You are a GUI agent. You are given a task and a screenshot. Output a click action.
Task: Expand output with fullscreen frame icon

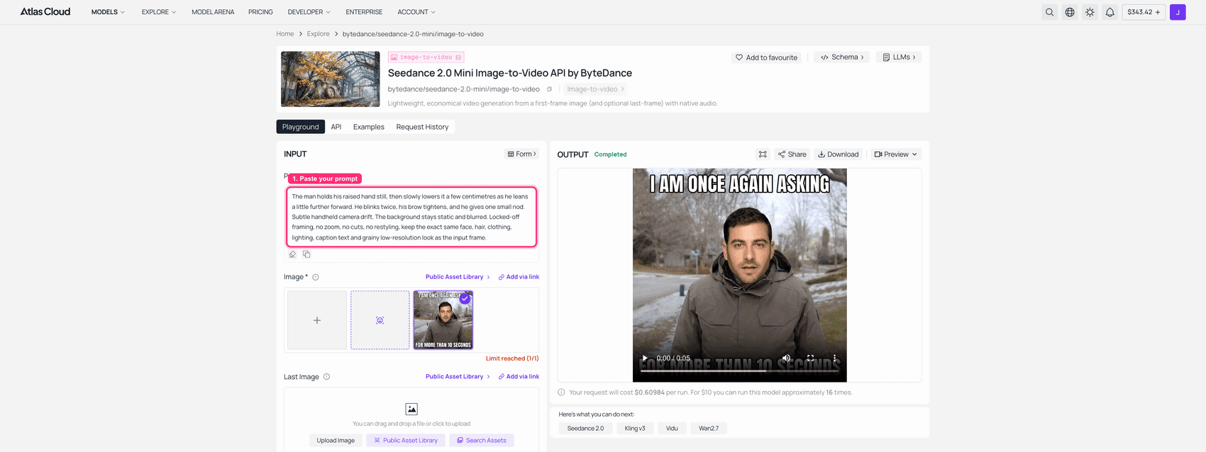tap(763, 154)
